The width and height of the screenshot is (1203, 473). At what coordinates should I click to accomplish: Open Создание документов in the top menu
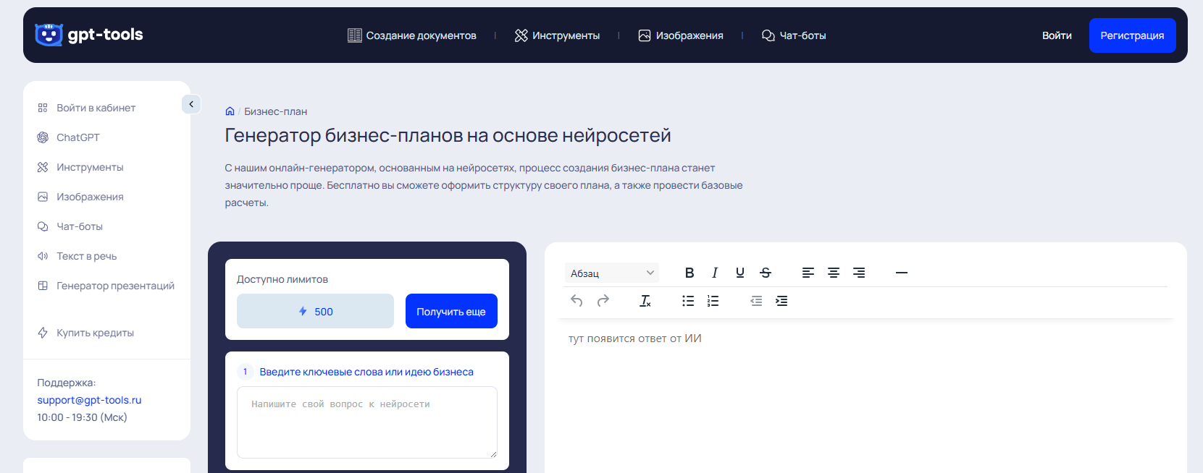[412, 35]
